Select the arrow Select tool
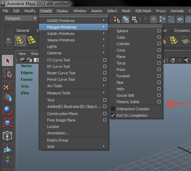 point(7,60)
